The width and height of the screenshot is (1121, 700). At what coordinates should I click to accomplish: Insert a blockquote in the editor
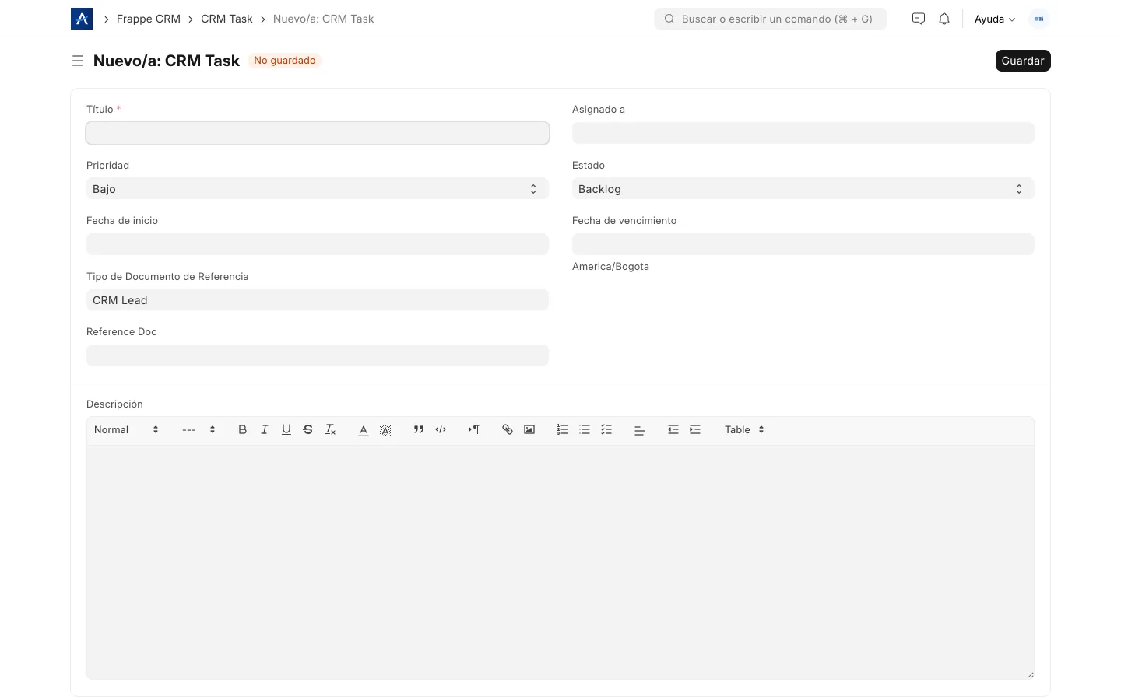419,429
